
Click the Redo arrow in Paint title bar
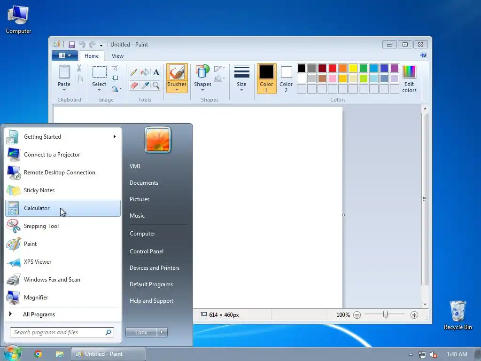pyautogui.click(x=93, y=45)
